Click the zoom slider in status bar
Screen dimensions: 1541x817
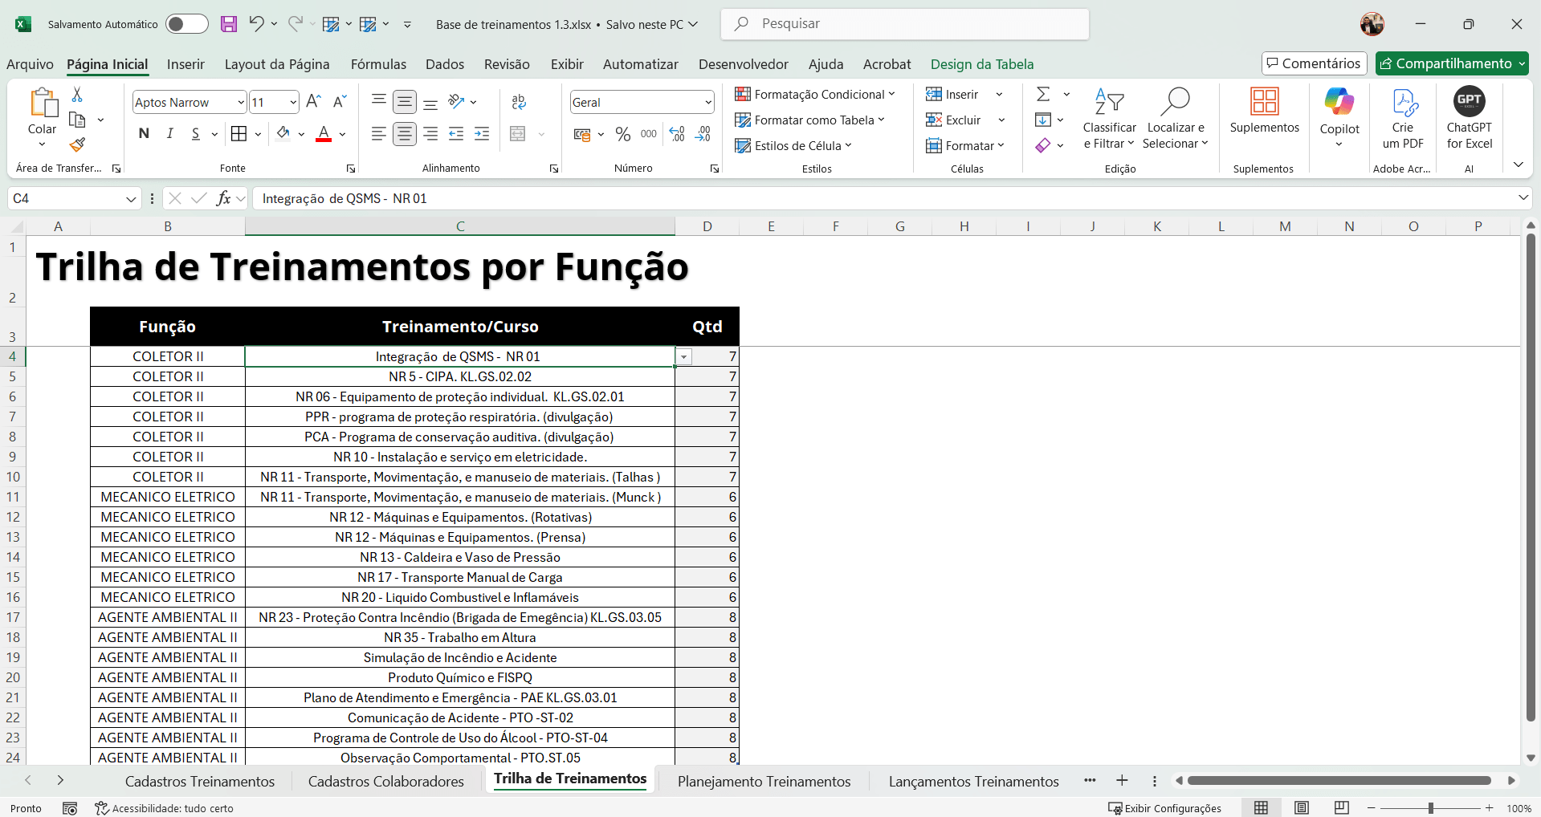[x=1430, y=808]
